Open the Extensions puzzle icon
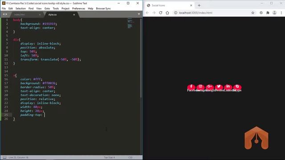285x160 pixels. [268, 13]
